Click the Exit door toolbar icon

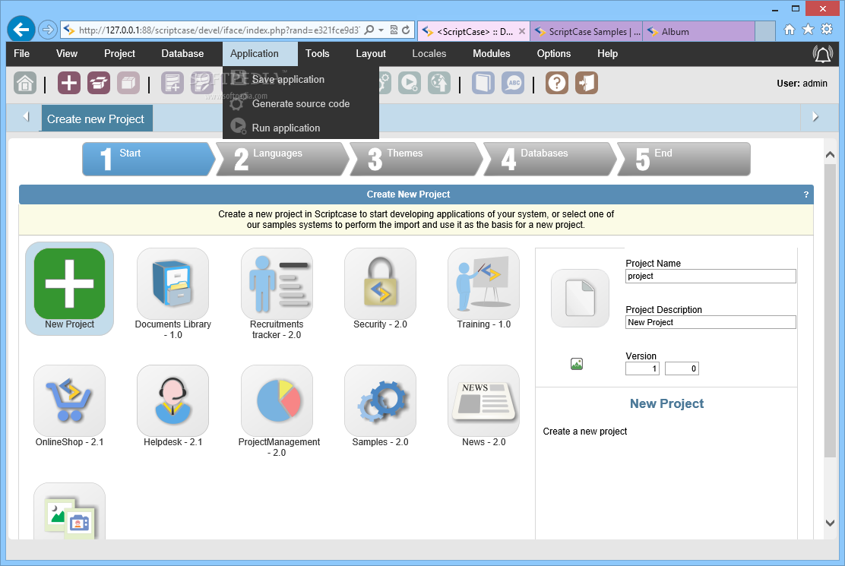587,83
